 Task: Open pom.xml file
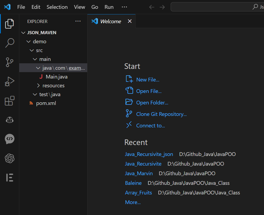pyautogui.click(x=46, y=103)
